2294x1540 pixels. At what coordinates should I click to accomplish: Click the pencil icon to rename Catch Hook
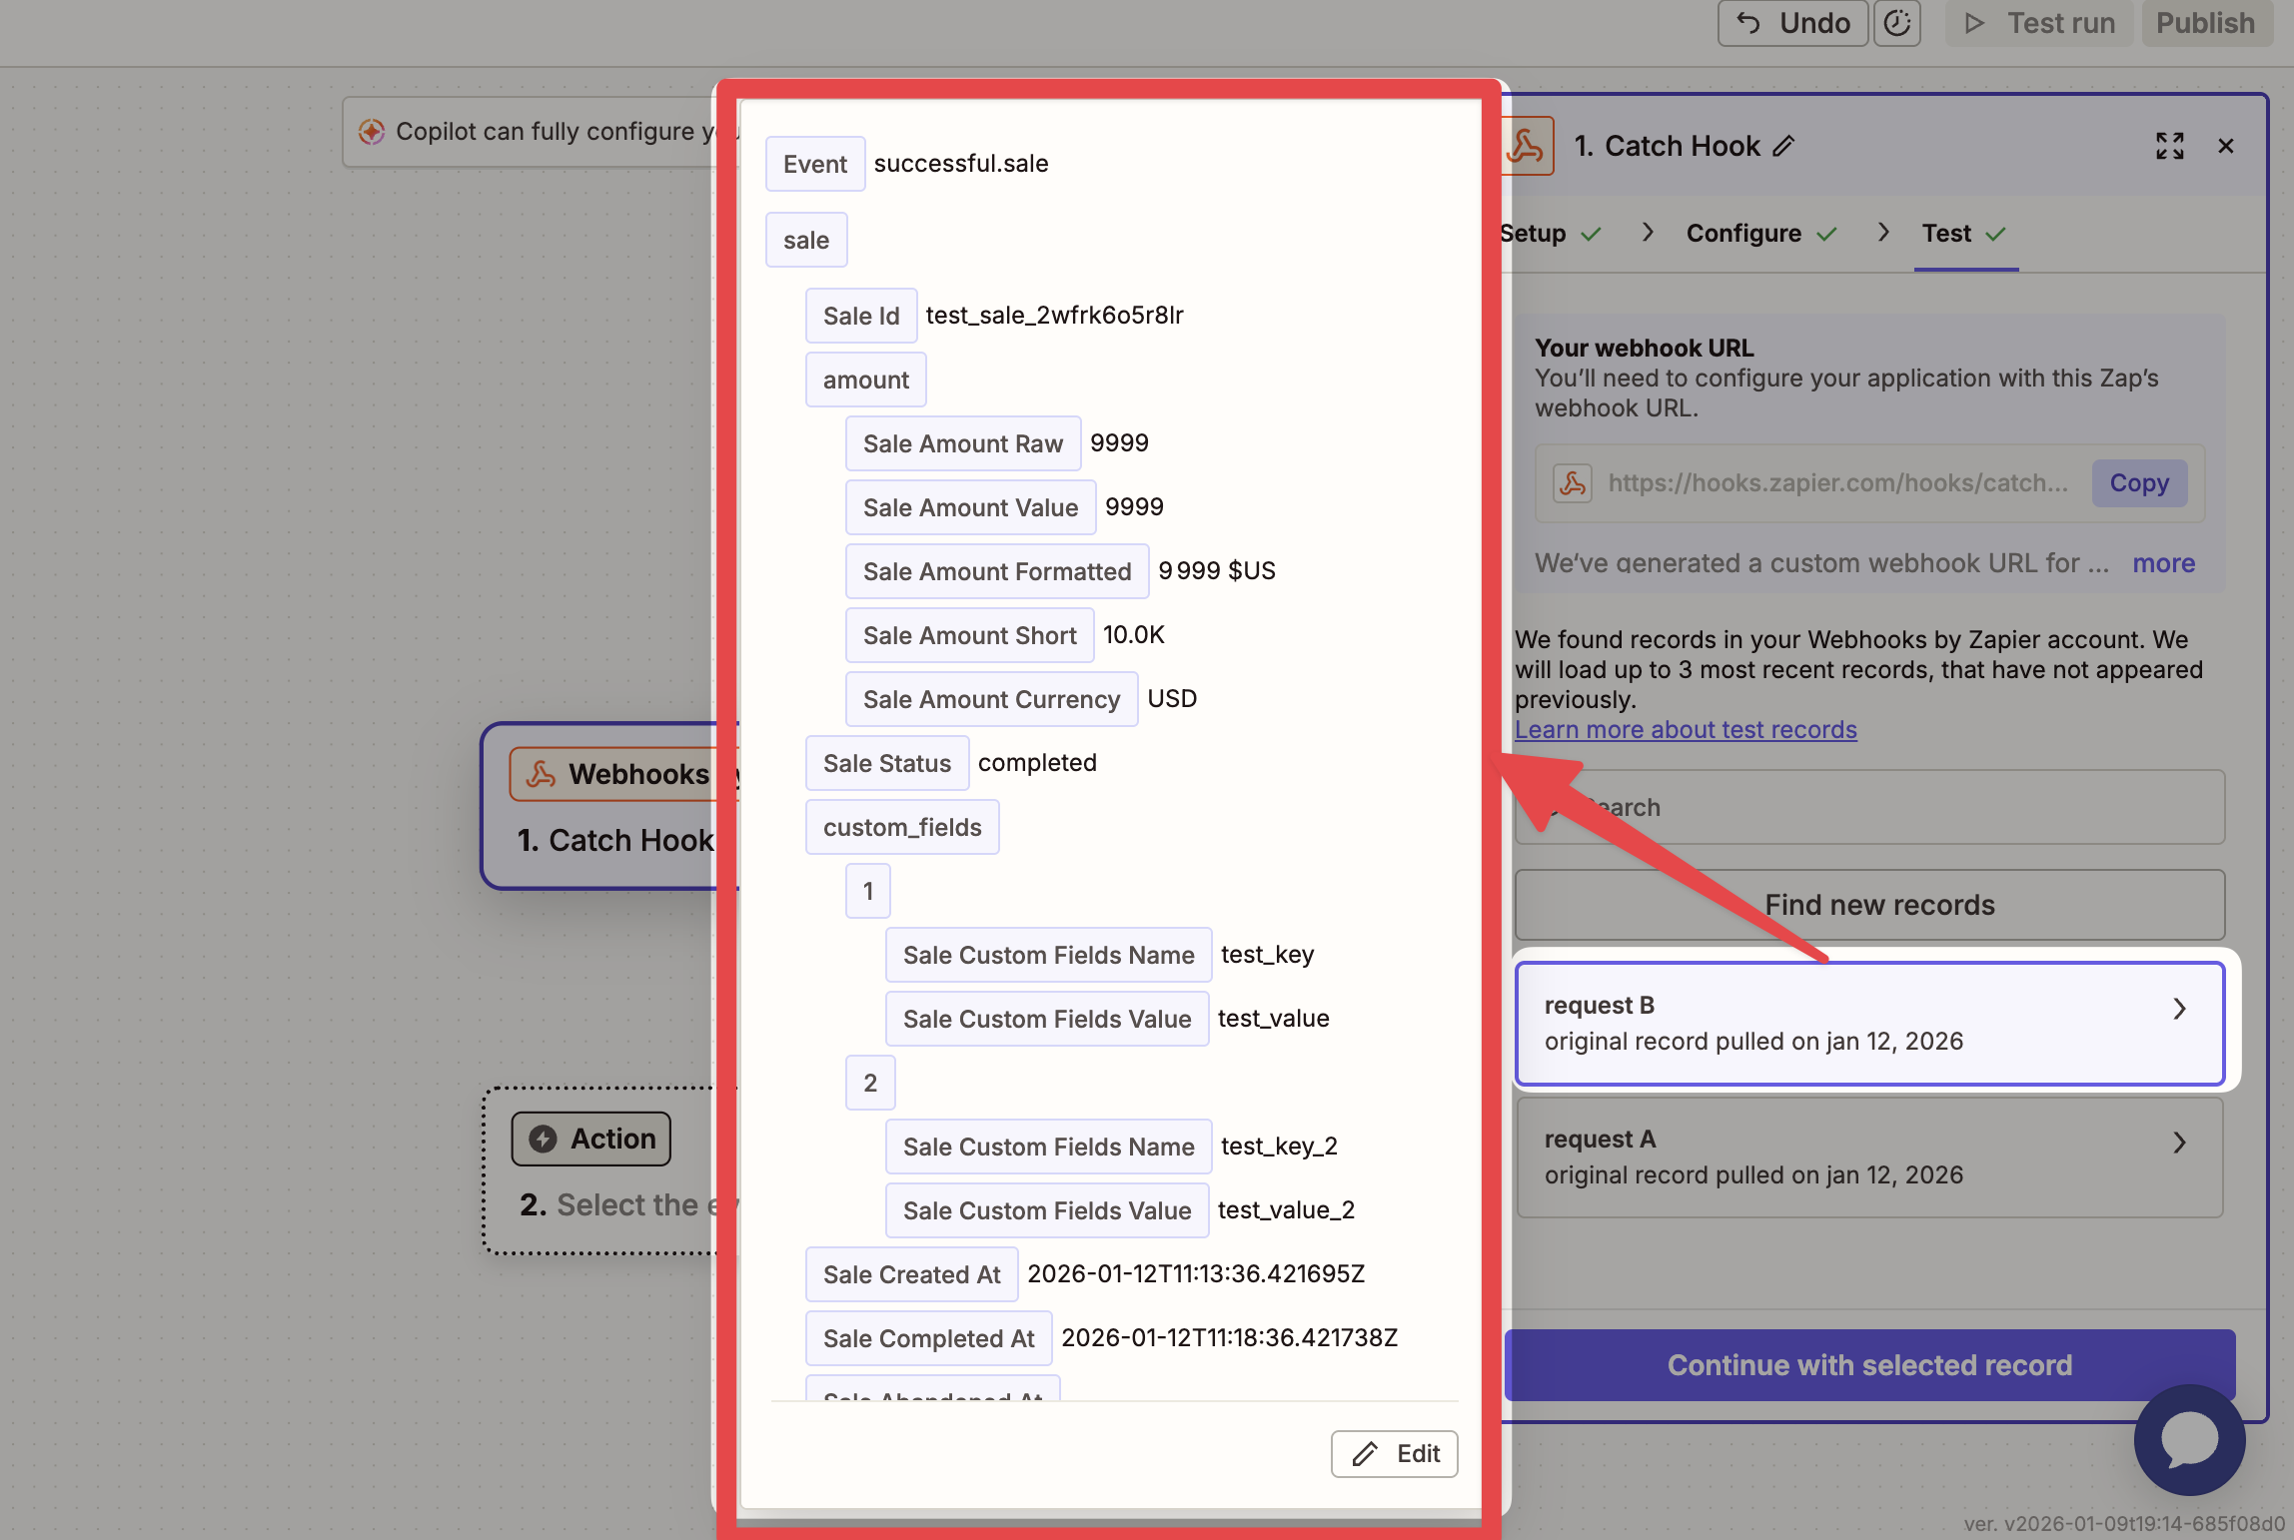click(x=1784, y=147)
